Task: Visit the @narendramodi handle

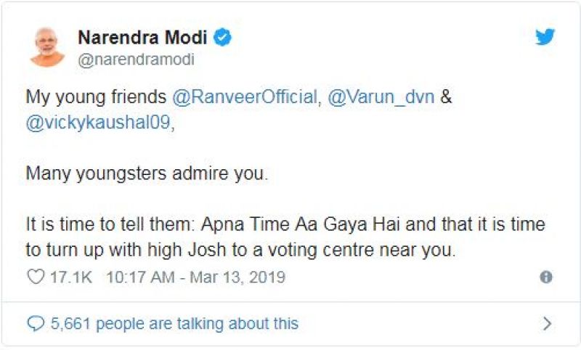Action: point(136,60)
